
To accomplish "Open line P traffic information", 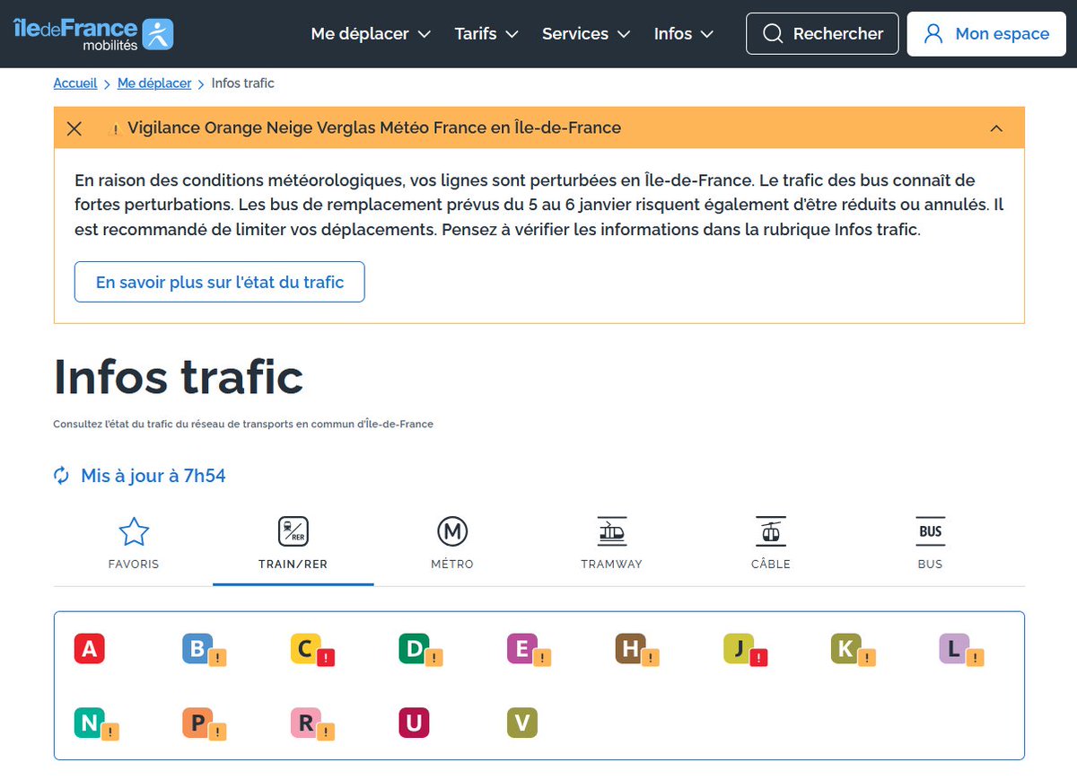I will click(x=197, y=722).
